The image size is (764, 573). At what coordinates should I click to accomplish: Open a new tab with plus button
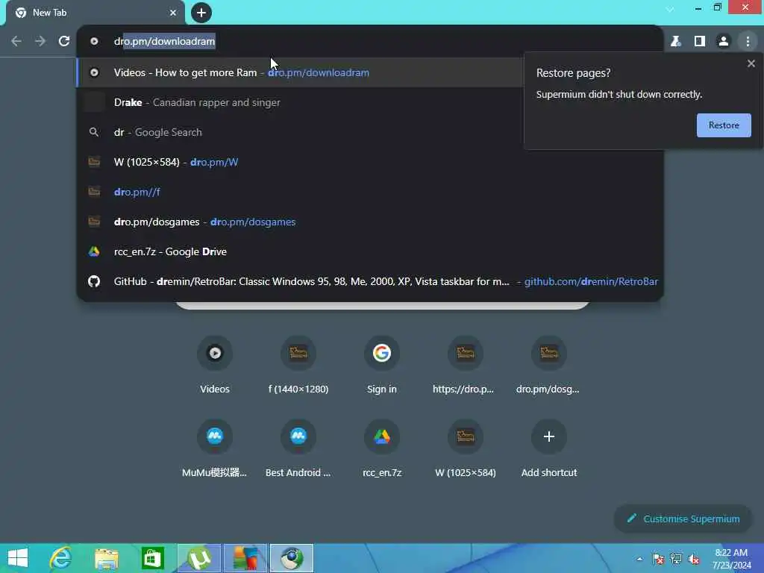click(201, 13)
